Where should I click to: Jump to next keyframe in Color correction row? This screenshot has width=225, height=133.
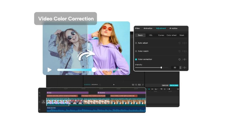coord(187,60)
